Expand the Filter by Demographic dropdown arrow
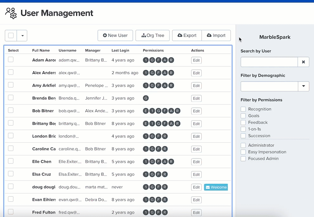 [x=304, y=86]
